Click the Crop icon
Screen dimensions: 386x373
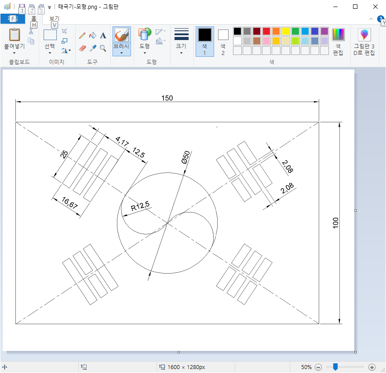pos(64,31)
